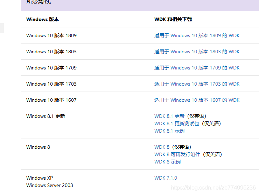259x194 pixels.
Task: Open the WDK link for Windows 10 version 1709
Action: tap(197, 68)
